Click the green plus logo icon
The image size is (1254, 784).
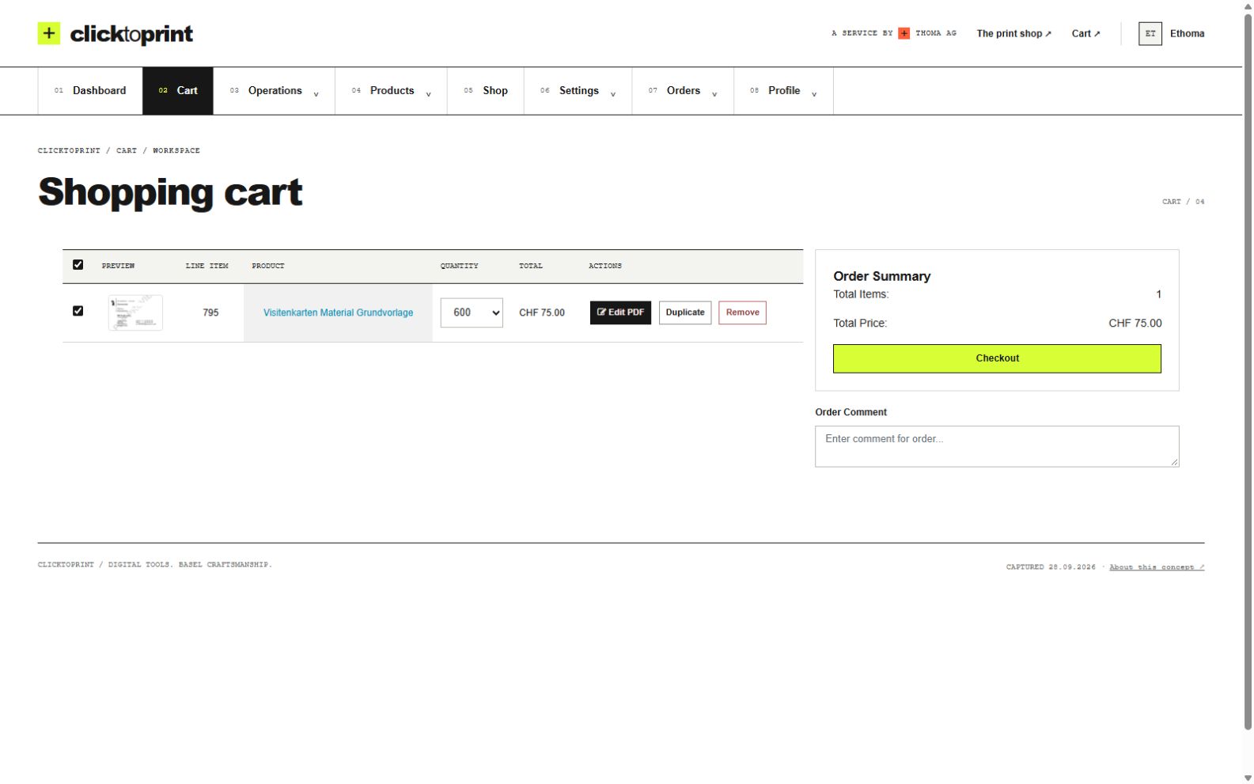(x=49, y=33)
